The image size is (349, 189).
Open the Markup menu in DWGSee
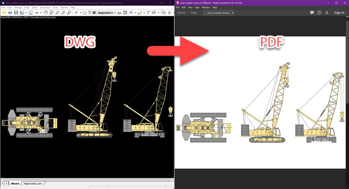coord(18,7)
